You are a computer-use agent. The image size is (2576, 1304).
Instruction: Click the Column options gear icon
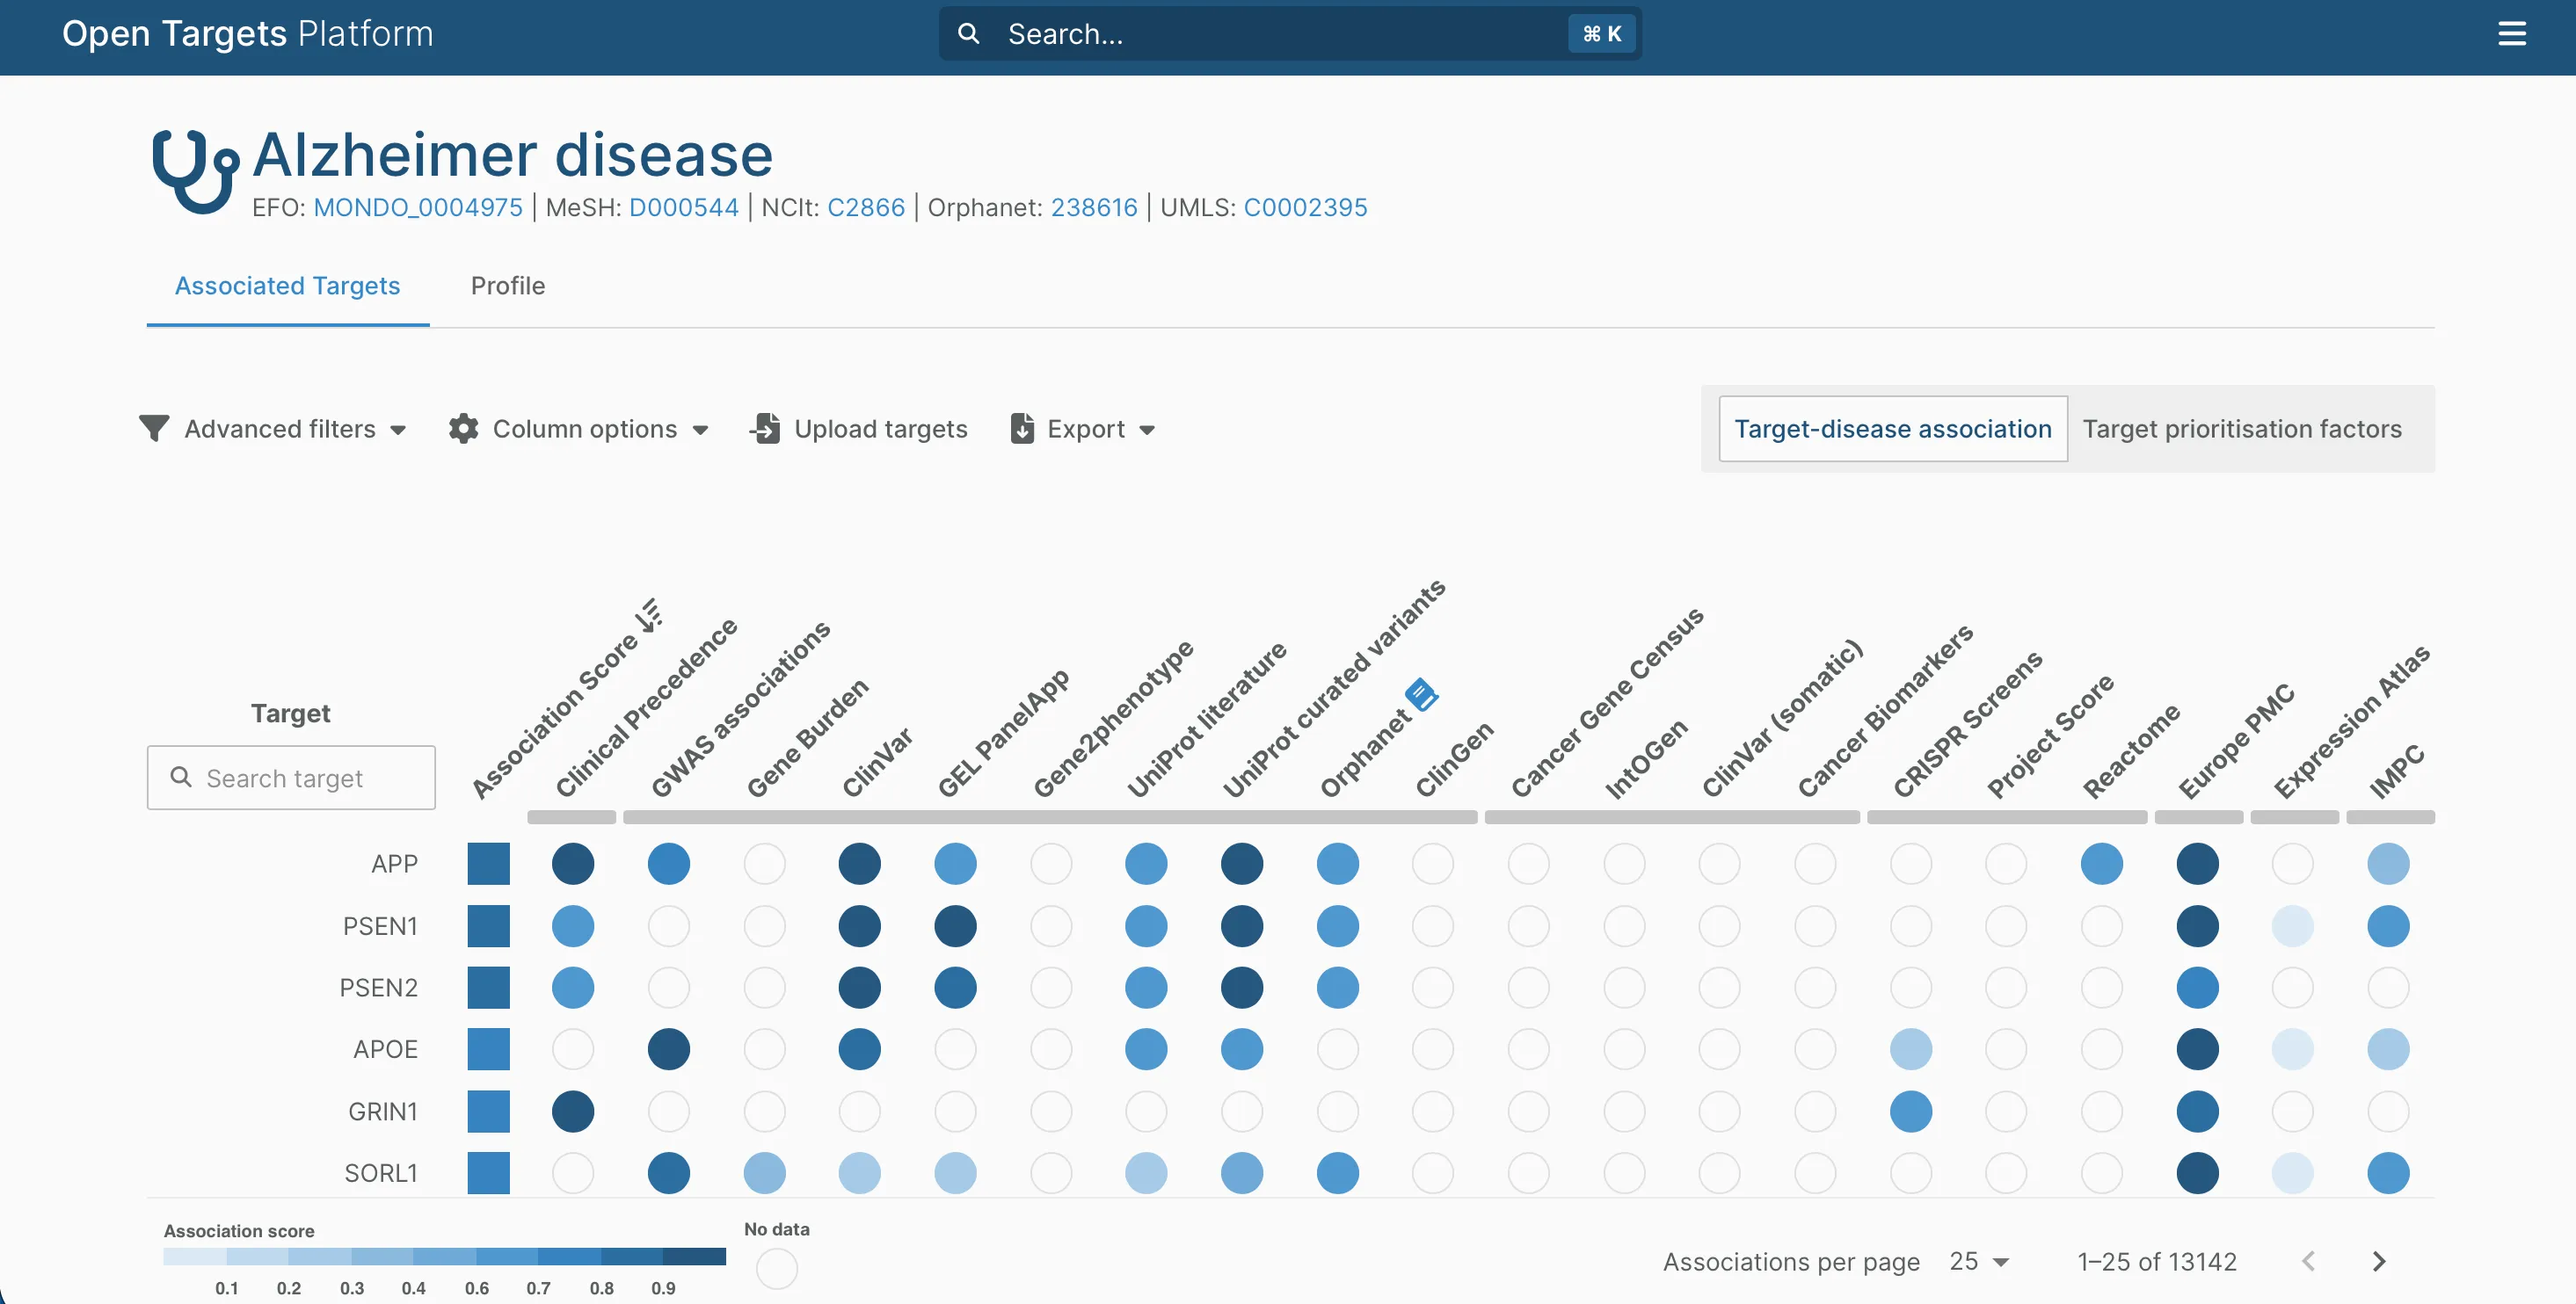pos(463,429)
